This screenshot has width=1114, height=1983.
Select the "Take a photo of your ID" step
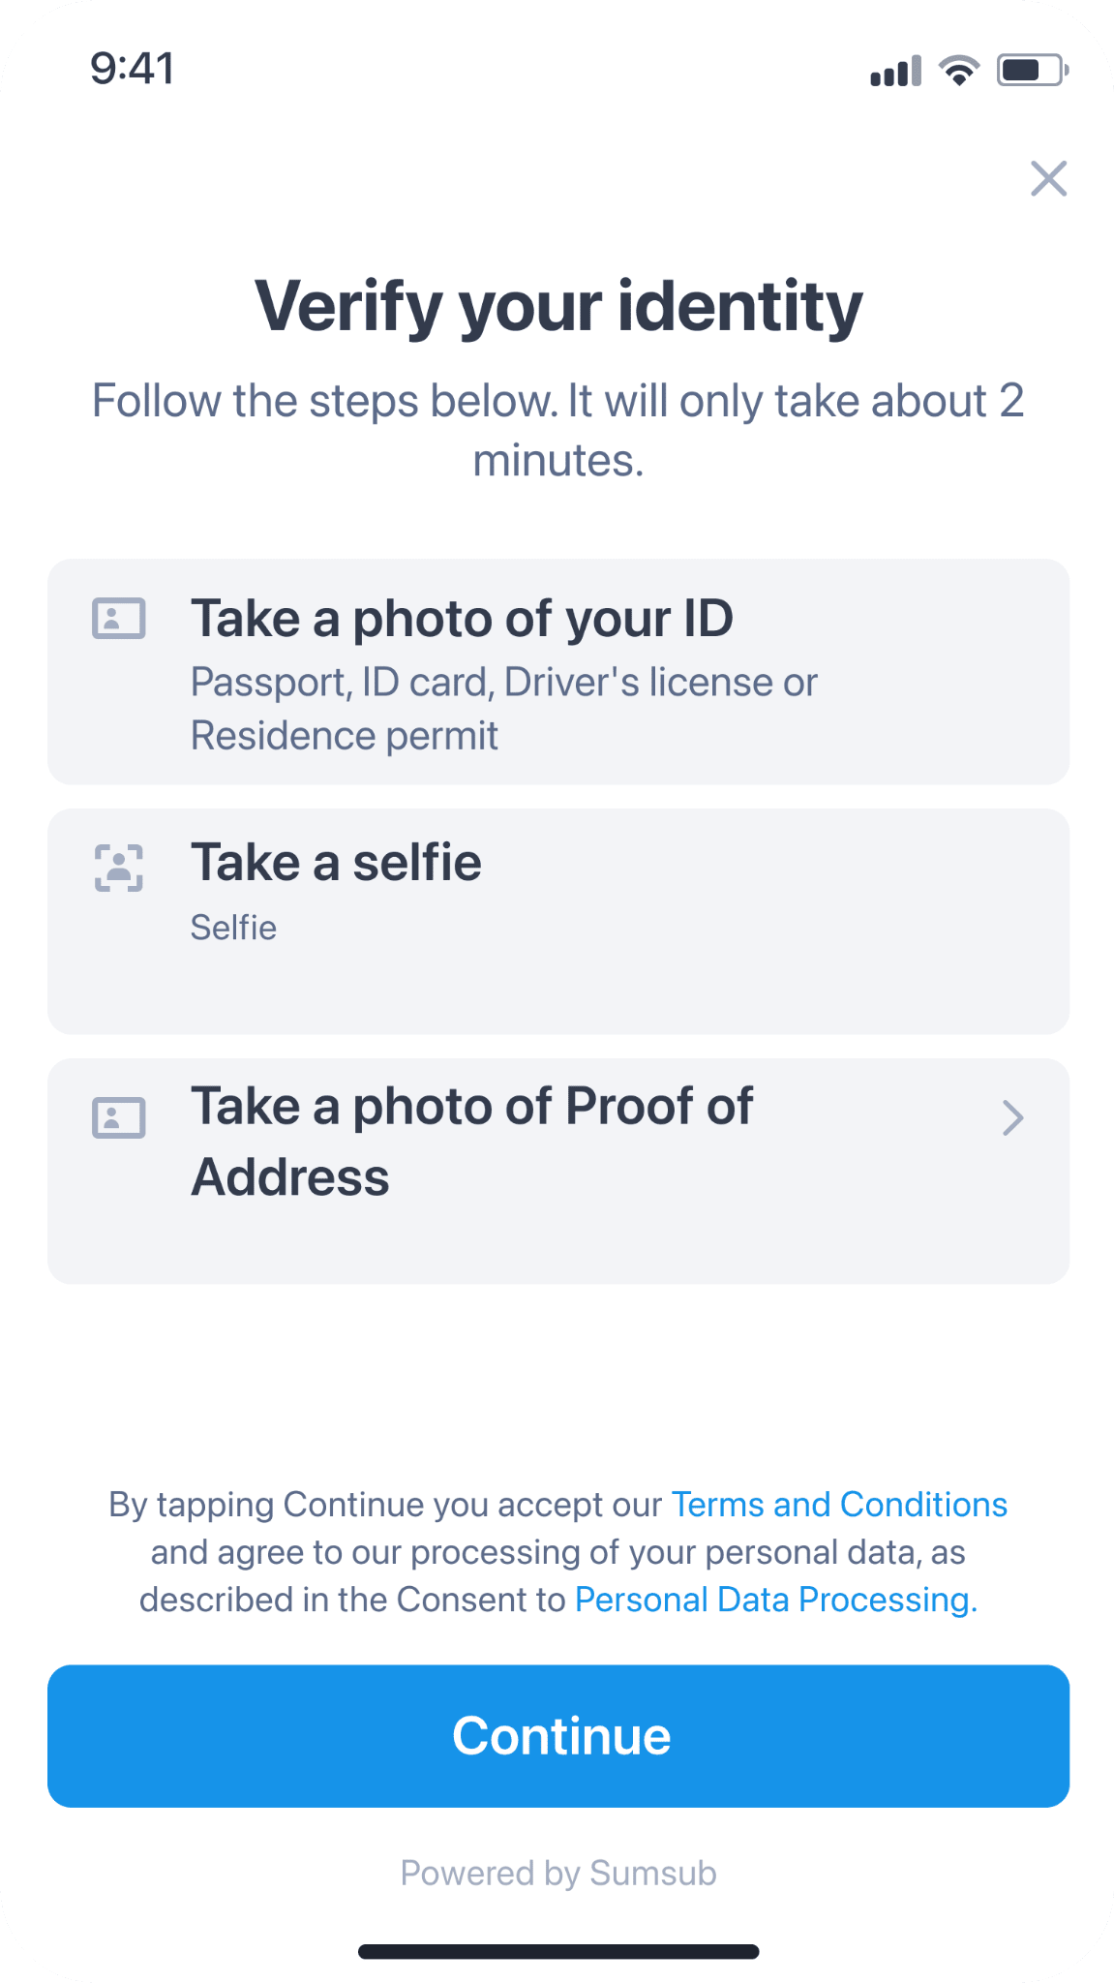463,619
